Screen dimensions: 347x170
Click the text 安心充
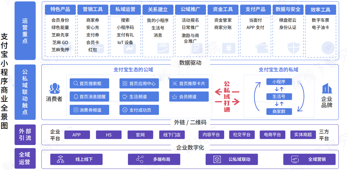tap(93, 27)
